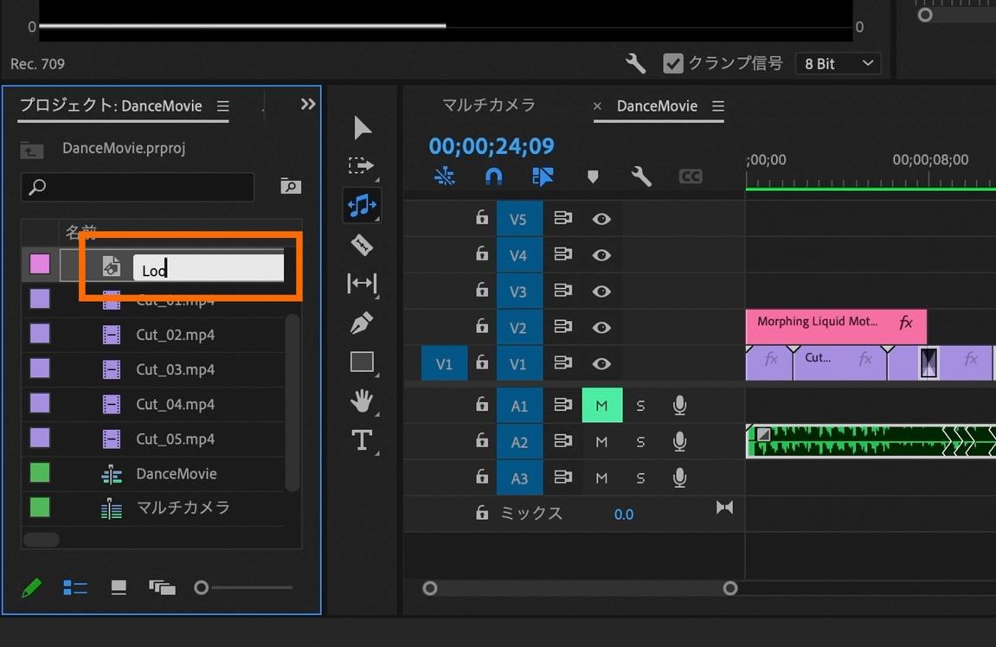Select the プロジェクト: DanceMovie panel tab
The height and width of the screenshot is (647, 996).
tap(111, 106)
